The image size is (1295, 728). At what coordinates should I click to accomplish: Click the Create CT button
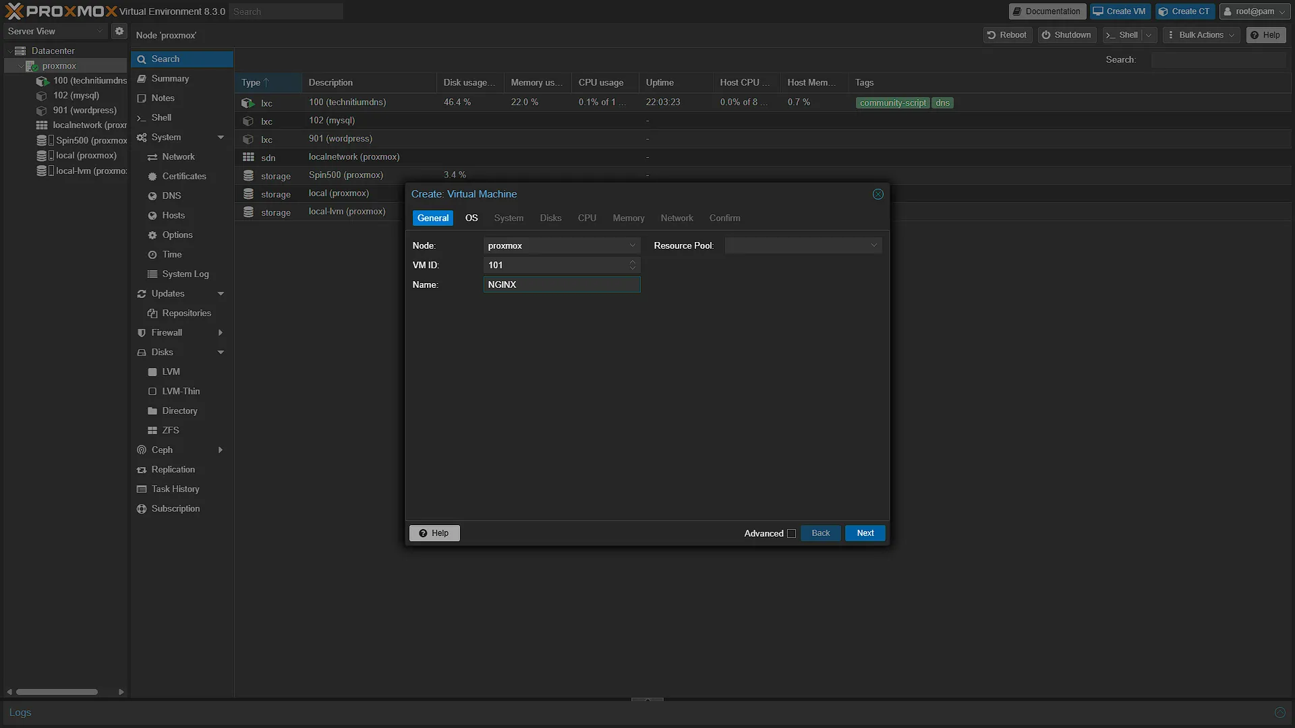click(1185, 11)
